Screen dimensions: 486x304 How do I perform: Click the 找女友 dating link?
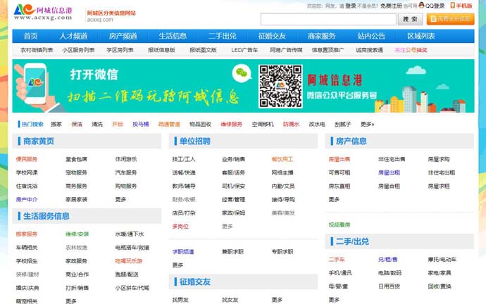230,300
